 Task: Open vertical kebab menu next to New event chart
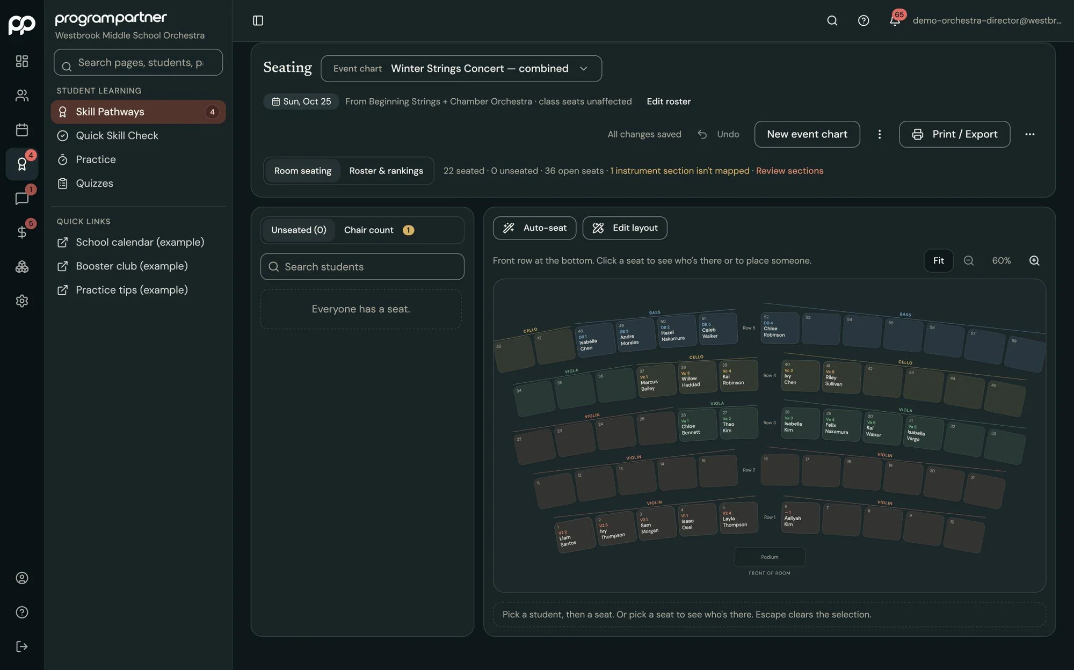[880, 134]
